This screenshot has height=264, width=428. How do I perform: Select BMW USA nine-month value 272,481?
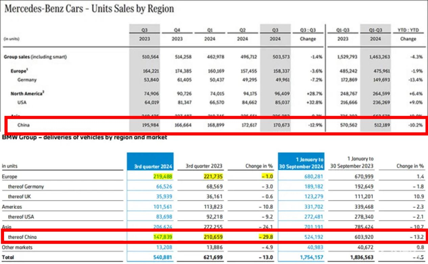pos(314,217)
